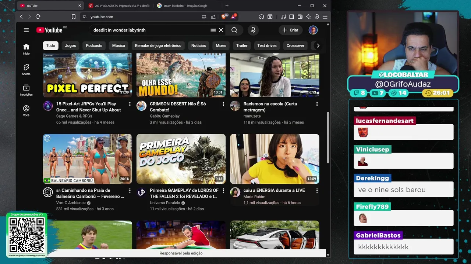This screenshot has width=471, height=264.
Task: Run search with magnifier button
Action: tap(234, 30)
